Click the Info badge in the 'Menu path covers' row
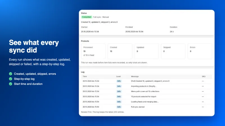 coord(119,92)
